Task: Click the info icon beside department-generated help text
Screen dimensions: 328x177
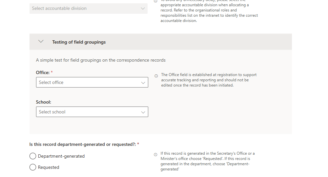Action: (155, 155)
